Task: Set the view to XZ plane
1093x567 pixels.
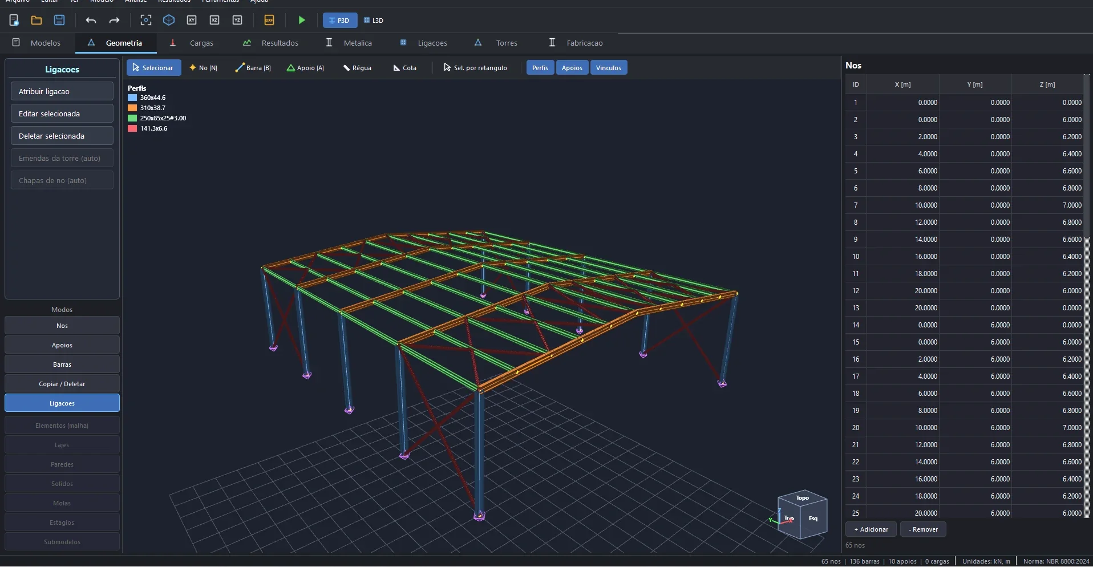Action: coord(214,21)
